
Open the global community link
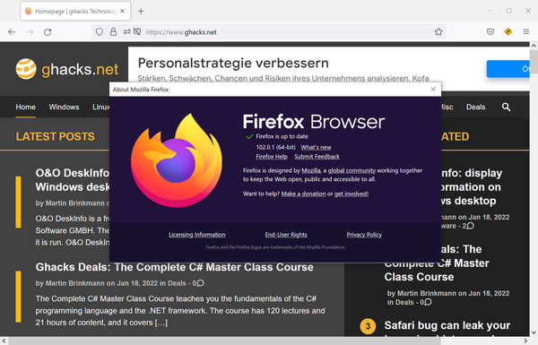point(351,170)
